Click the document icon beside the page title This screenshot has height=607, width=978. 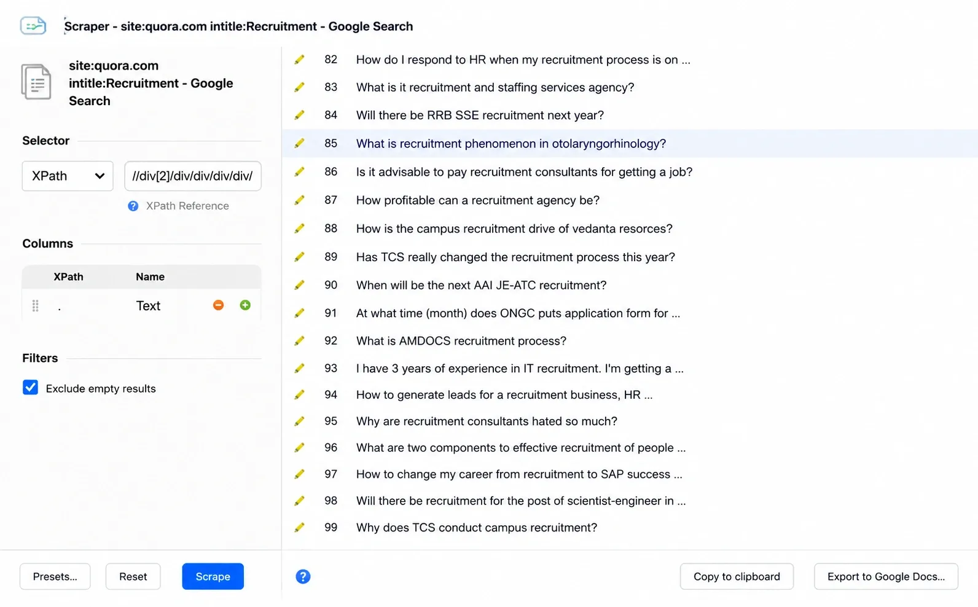point(36,82)
